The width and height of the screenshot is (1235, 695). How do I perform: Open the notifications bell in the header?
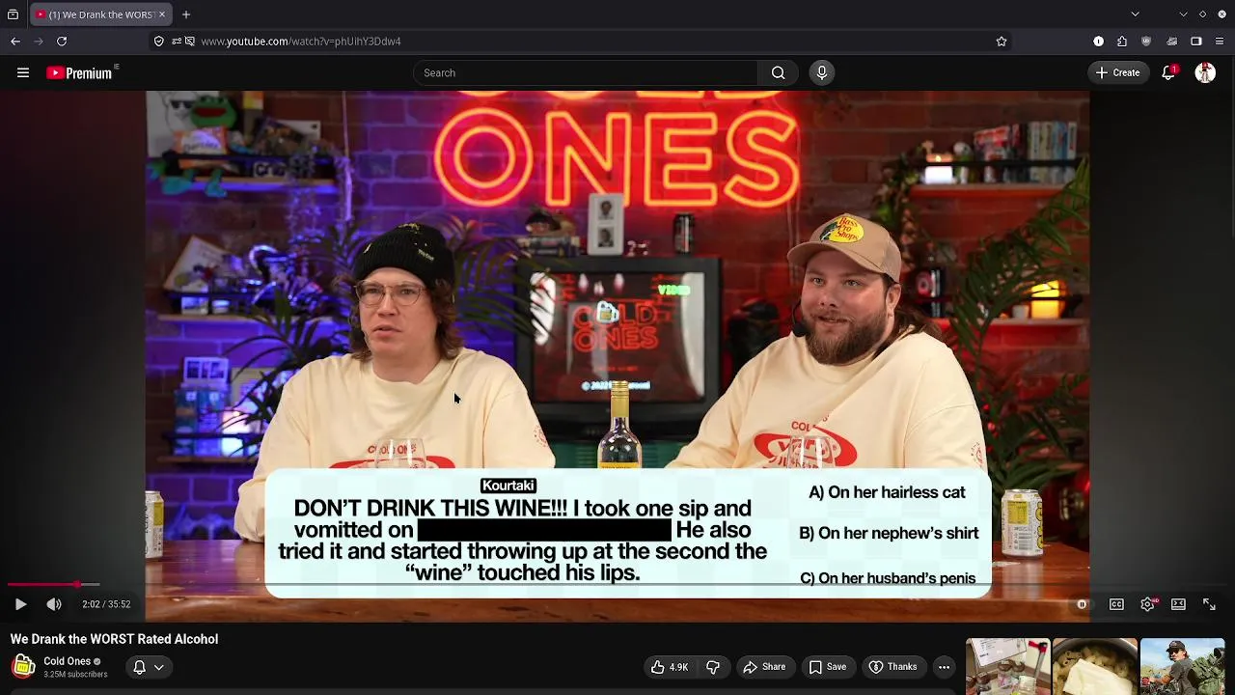1168,72
